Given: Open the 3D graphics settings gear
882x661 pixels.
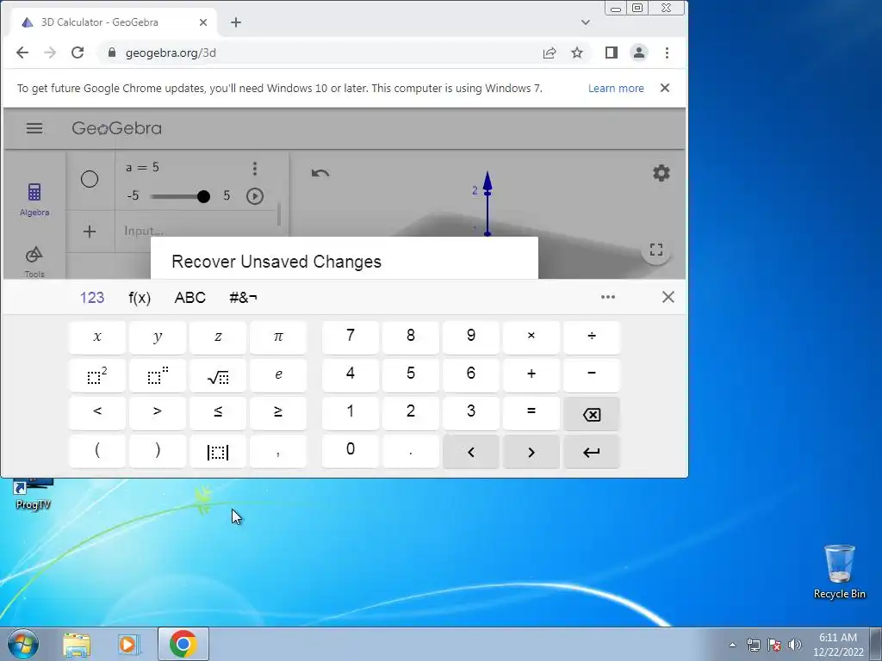Looking at the screenshot, I should [661, 172].
